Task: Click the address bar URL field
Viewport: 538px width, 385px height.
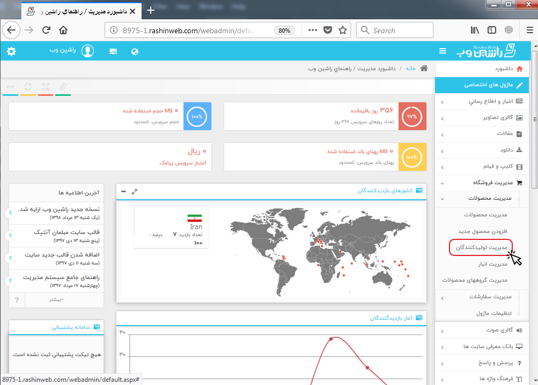Action: [189, 31]
